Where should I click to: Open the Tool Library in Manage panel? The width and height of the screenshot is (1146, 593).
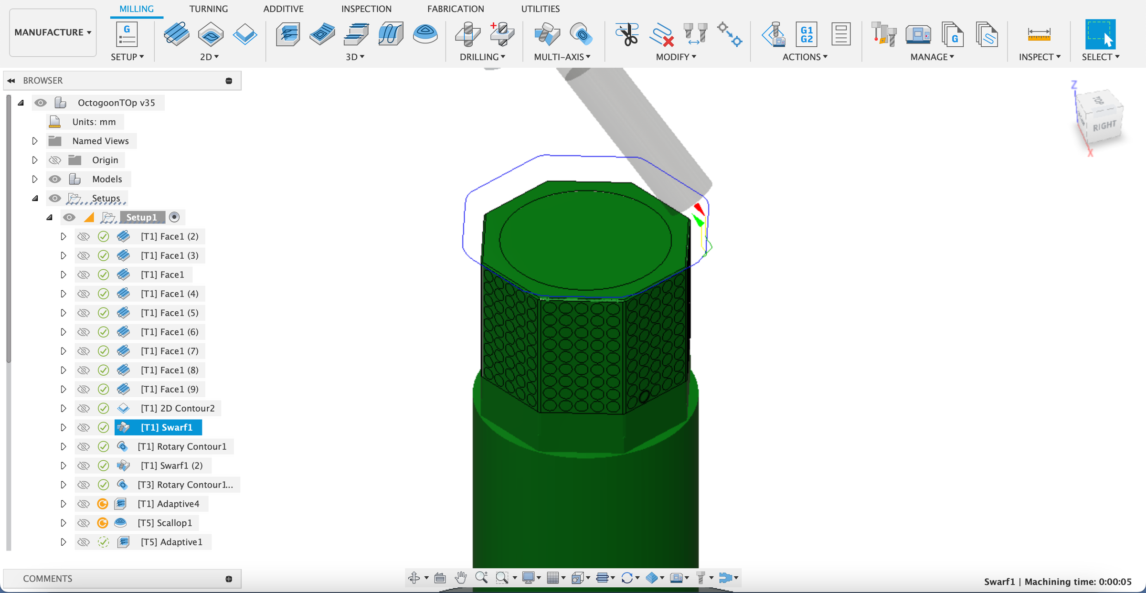click(x=884, y=34)
